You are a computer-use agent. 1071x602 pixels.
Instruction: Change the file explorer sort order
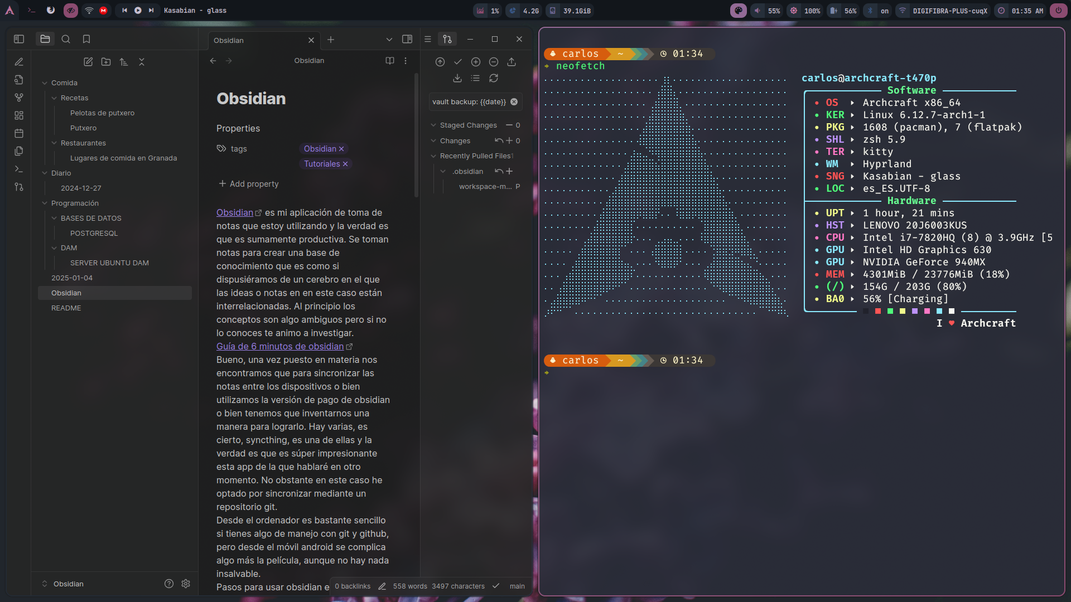[x=124, y=62]
